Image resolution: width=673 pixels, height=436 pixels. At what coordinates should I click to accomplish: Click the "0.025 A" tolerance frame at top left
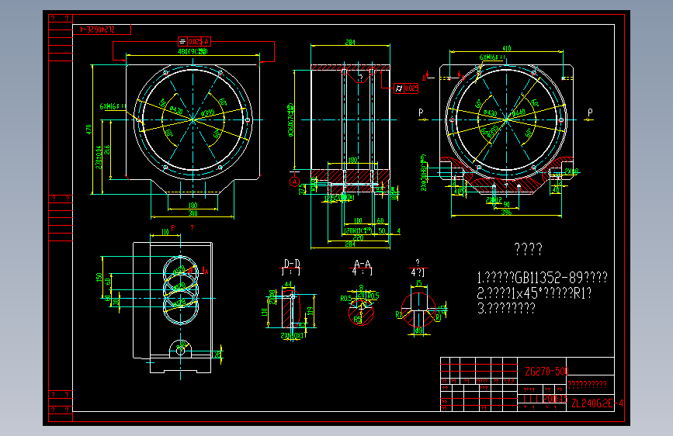click(194, 42)
